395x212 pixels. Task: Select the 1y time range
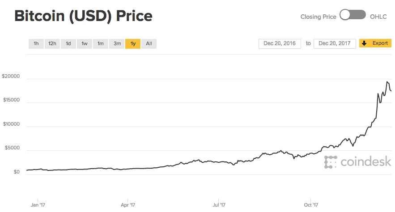point(133,43)
